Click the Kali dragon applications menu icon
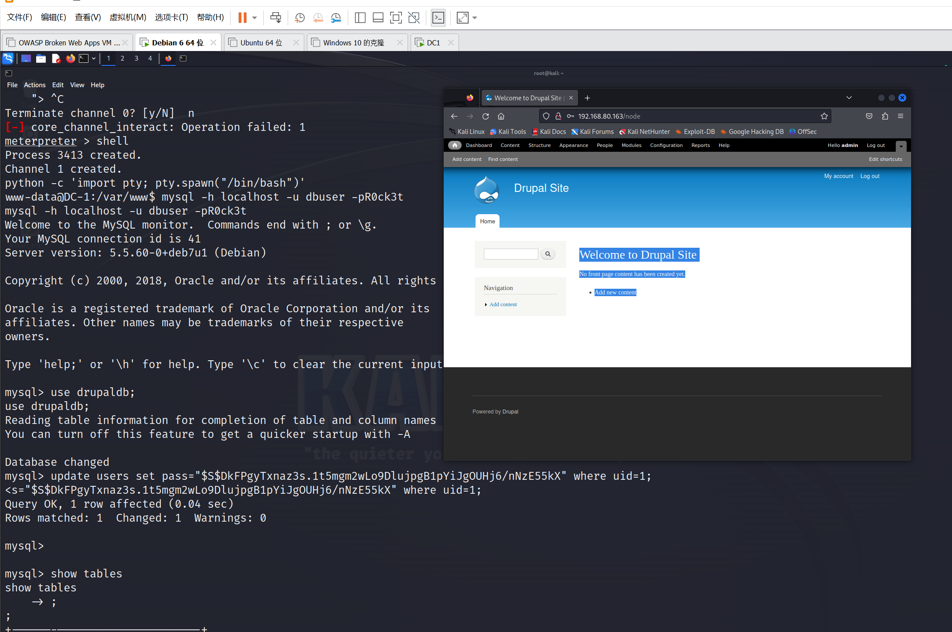Image resolution: width=952 pixels, height=632 pixels. pos(8,58)
